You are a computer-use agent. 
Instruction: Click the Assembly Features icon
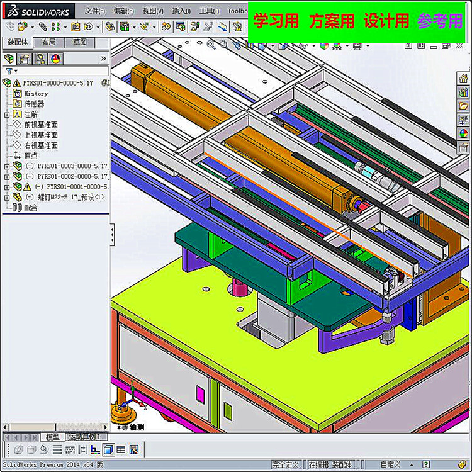point(125,27)
